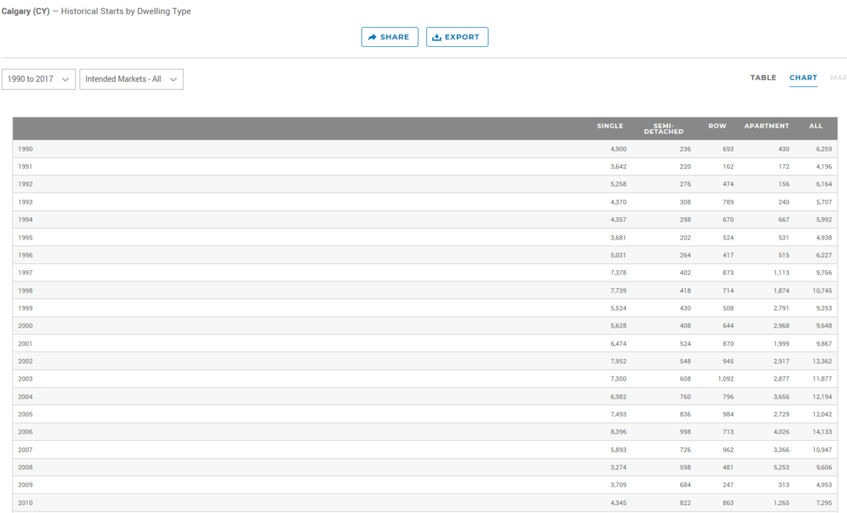Select the 2010 year row label
Image resolution: width=847 pixels, height=513 pixels.
click(x=25, y=503)
